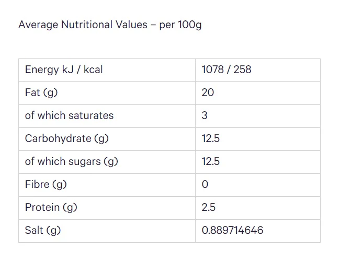This screenshot has width=340, height=261.
Task: Click the saturates value 3
Action: tap(205, 115)
